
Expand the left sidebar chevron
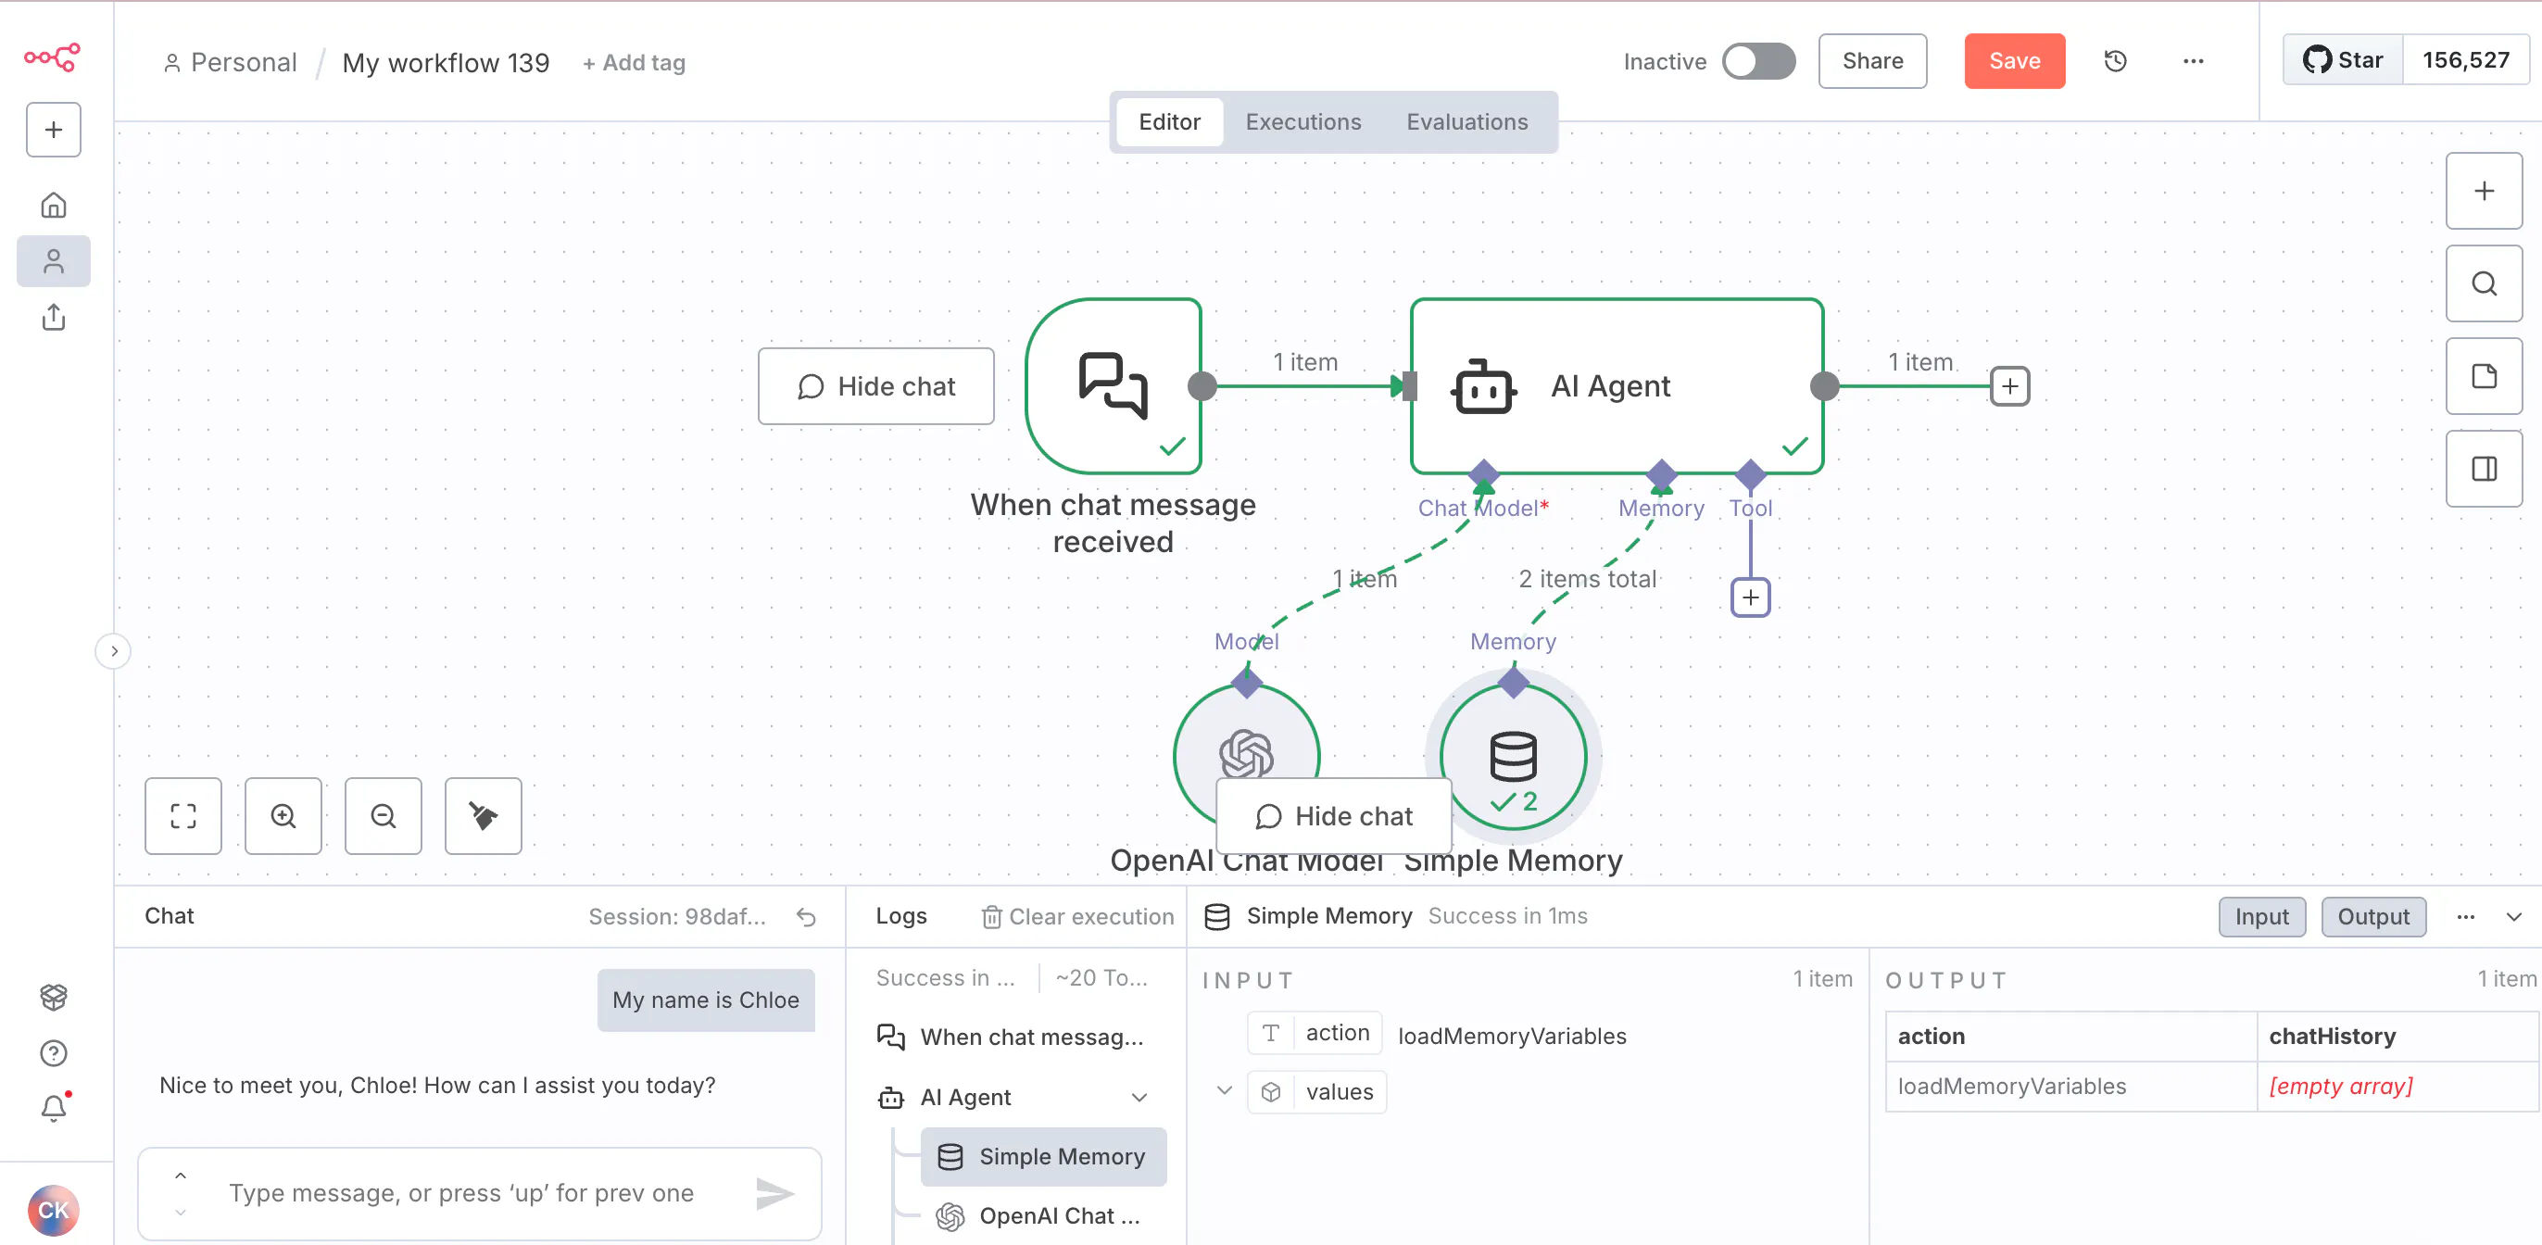coord(113,651)
